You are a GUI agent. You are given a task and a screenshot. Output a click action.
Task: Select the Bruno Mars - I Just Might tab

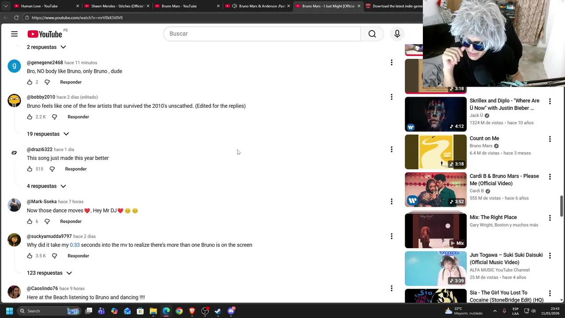[328, 6]
